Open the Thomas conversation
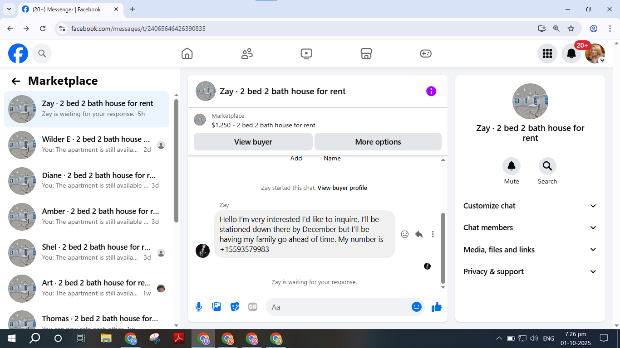This screenshot has width=620, height=348. pyautogui.click(x=86, y=319)
